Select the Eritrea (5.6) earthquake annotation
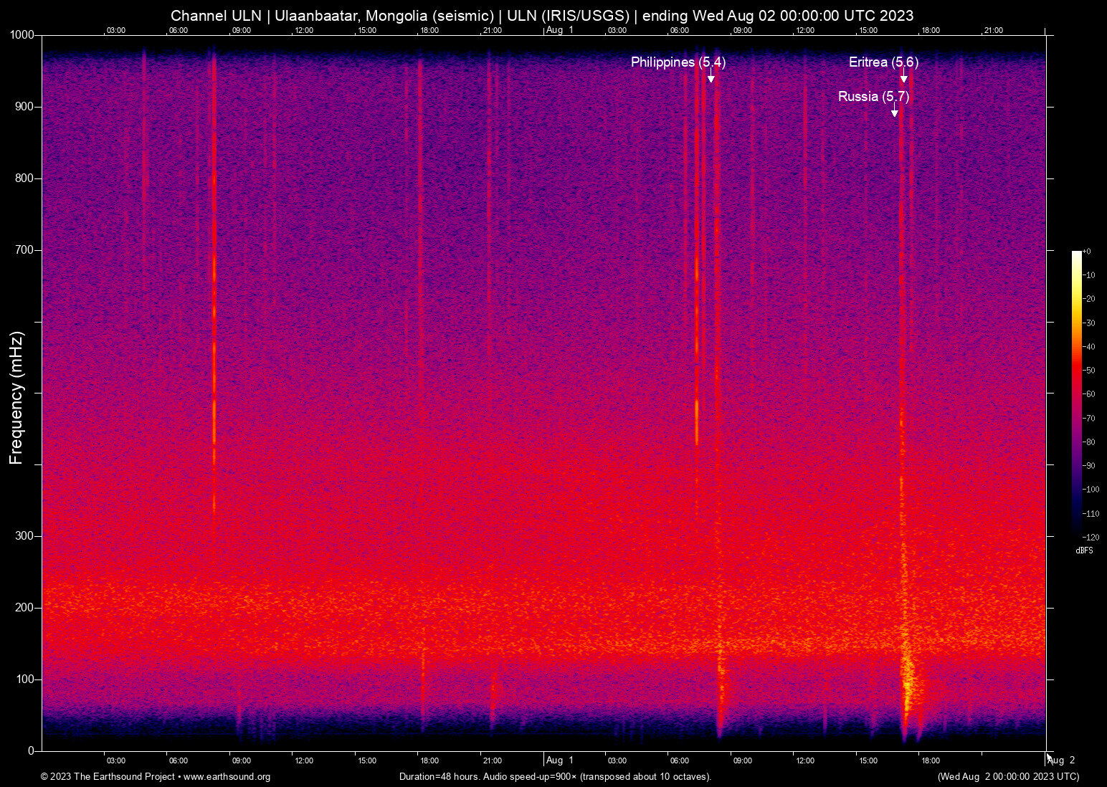 coord(883,62)
